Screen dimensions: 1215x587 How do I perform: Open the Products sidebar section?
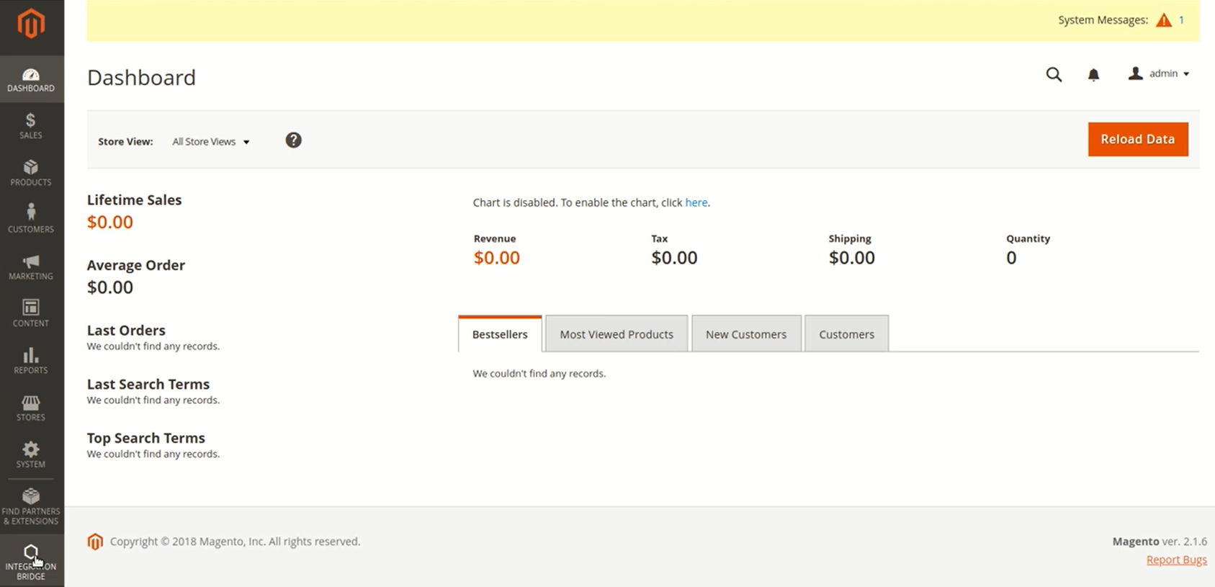31,173
